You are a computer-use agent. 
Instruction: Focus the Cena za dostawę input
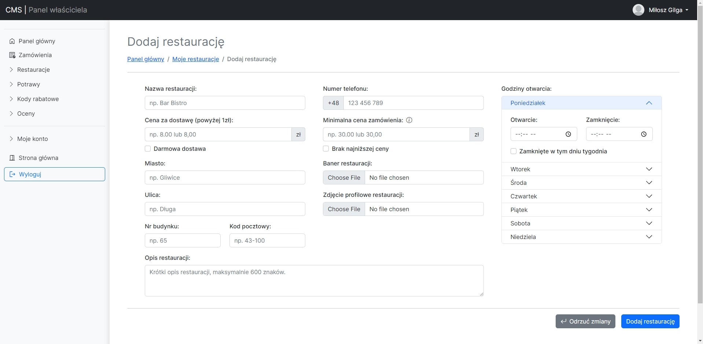[x=218, y=134]
